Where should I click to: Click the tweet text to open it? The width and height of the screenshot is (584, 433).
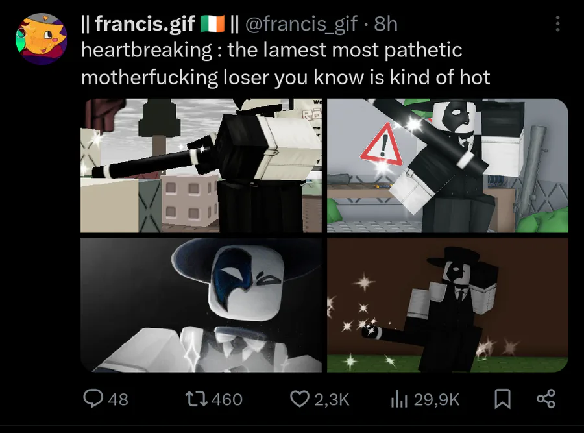coord(286,64)
